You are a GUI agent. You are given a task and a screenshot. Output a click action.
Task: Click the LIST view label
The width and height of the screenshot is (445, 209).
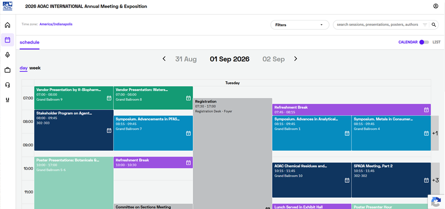coord(437,42)
